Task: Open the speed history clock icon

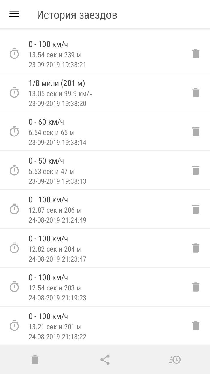Action: click(175, 360)
